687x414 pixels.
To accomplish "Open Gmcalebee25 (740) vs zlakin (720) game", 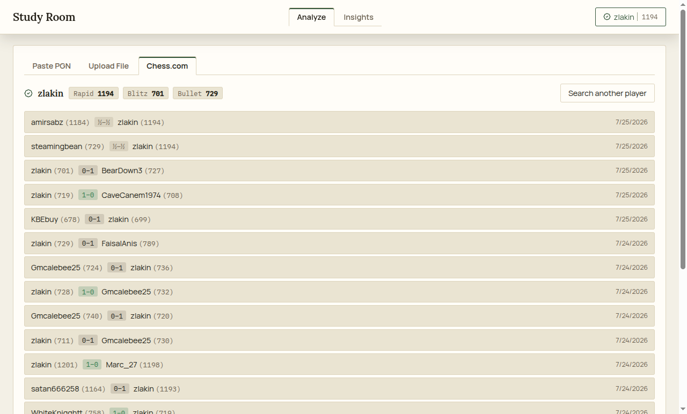I will [339, 316].
